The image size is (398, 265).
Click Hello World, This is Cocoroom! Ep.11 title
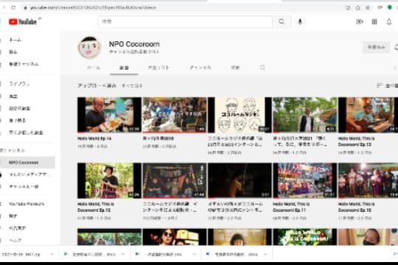[291, 207]
